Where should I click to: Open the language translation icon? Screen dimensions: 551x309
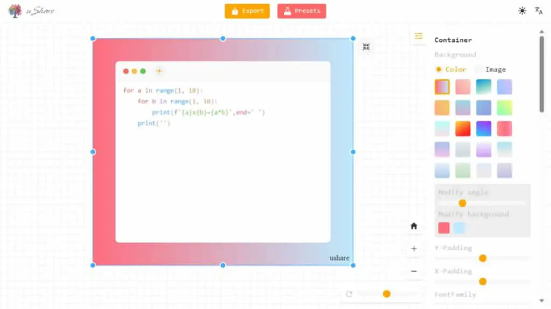click(x=539, y=11)
